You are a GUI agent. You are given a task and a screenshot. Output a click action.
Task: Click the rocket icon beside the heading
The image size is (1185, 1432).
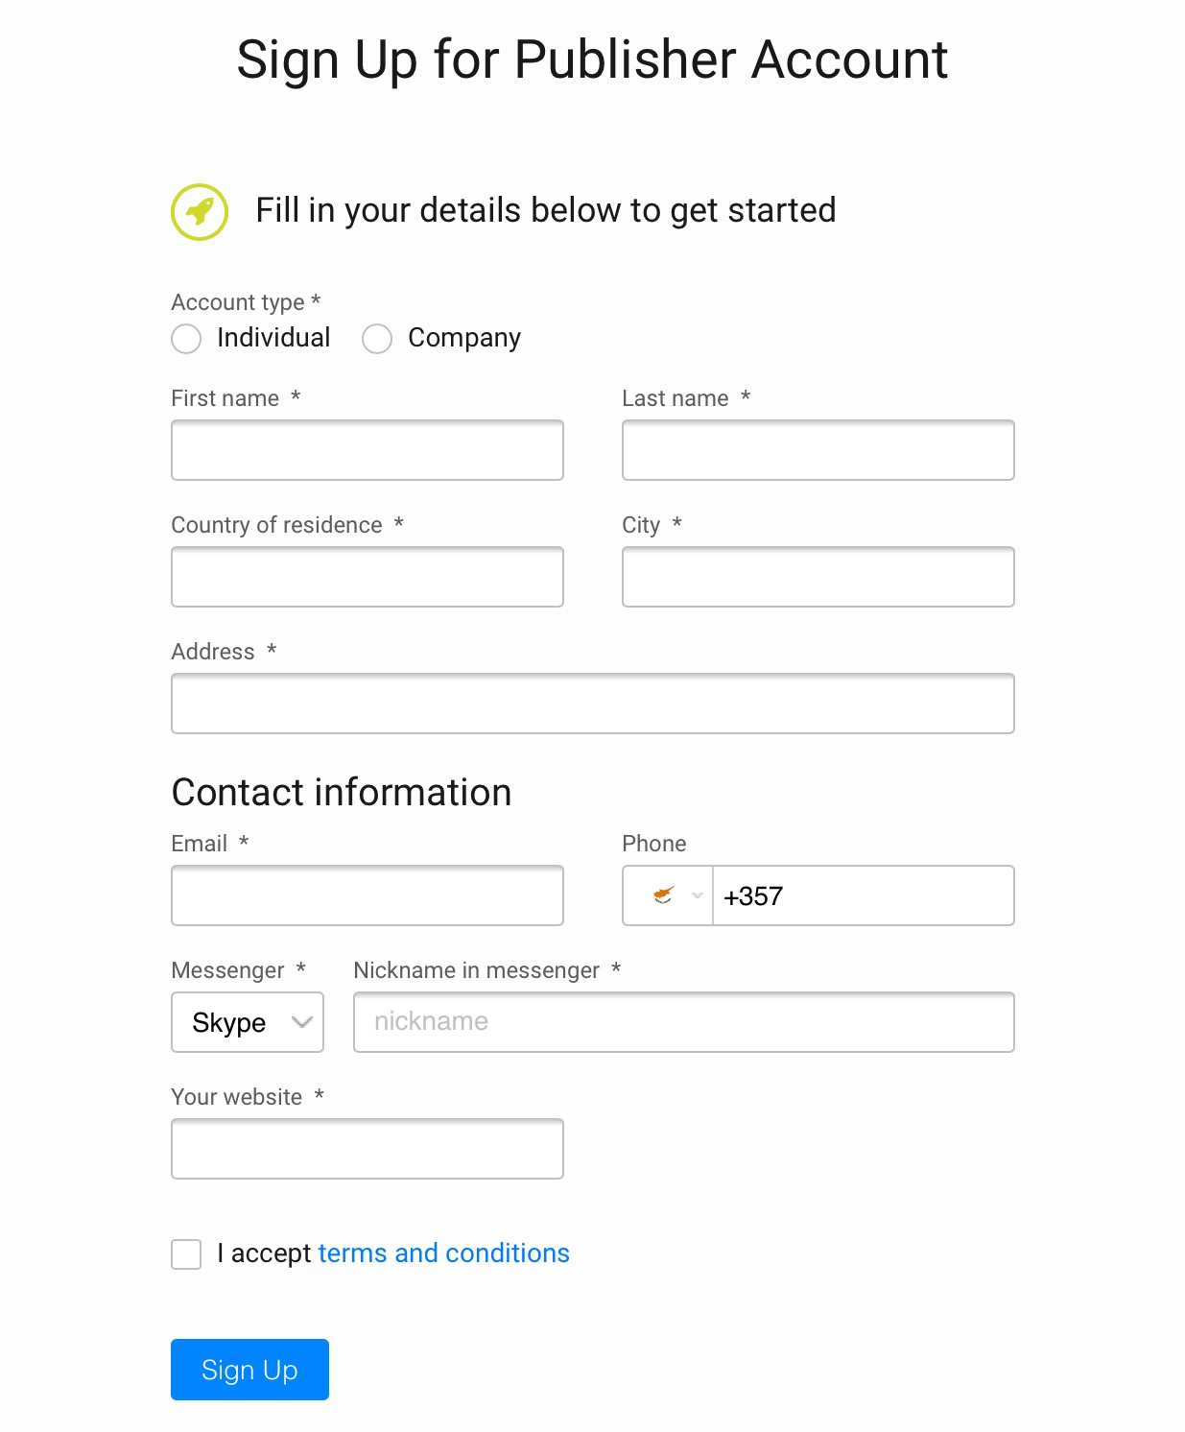pyautogui.click(x=200, y=212)
